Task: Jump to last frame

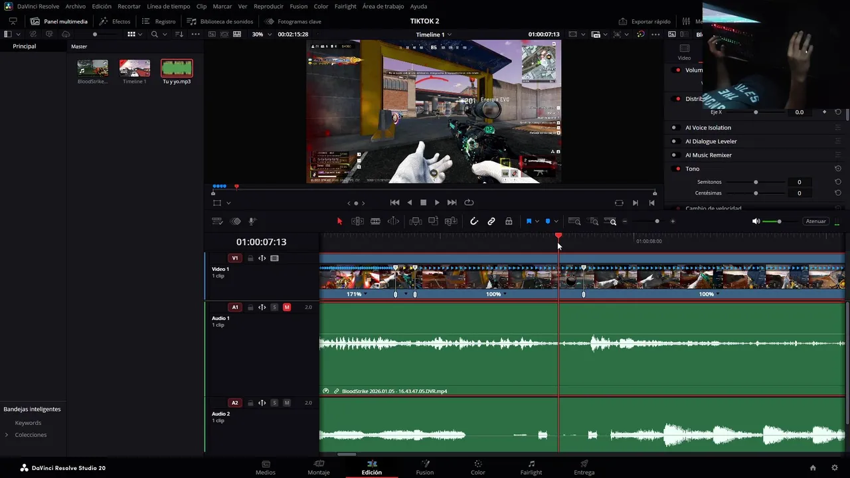Action: [x=452, y=202]
